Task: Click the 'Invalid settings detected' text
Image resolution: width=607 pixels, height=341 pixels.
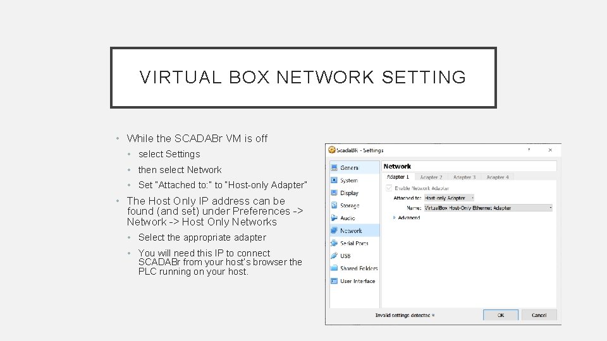Action: [x=403, y=316]
